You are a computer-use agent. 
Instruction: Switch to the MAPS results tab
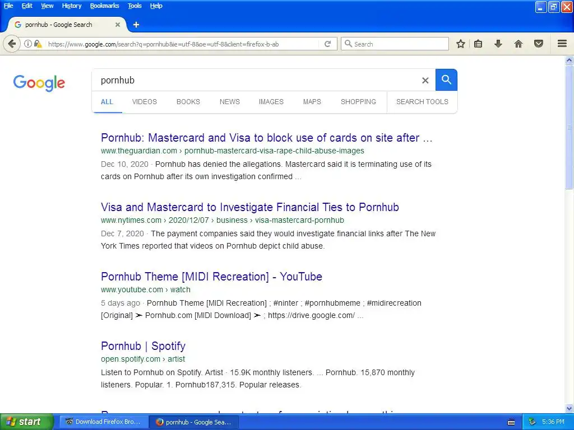(312, 102)
